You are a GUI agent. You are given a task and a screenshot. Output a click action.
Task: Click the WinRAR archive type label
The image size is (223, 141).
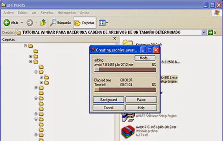147,131
